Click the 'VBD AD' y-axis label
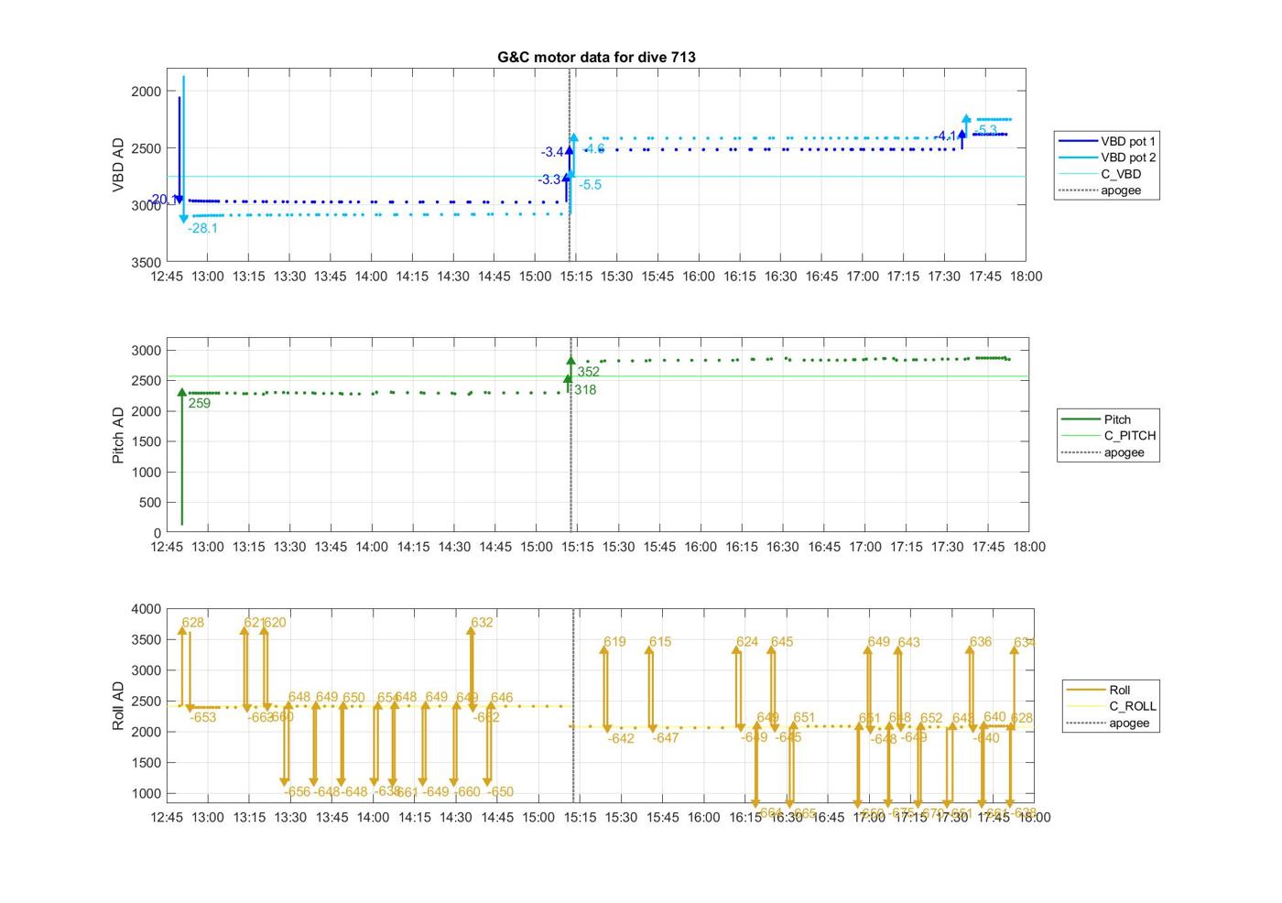The image size is (1282, 903). pyautogui.click(x=118, y=165)
